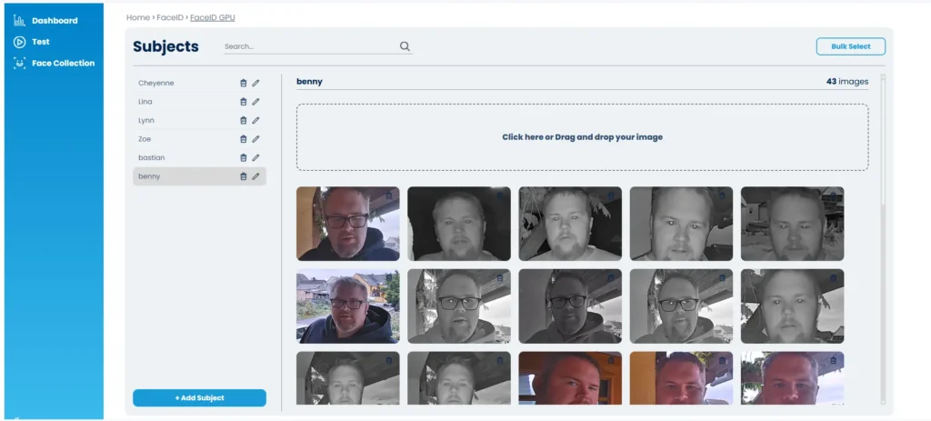The height and width of the screenshot is (421, 931).
Task: Select the bastian subject in the list
Action: [152, 157]
